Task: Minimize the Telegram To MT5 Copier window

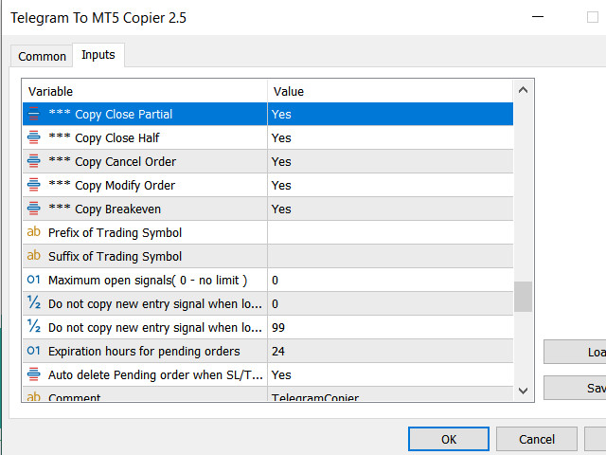Action: (538, 17)
